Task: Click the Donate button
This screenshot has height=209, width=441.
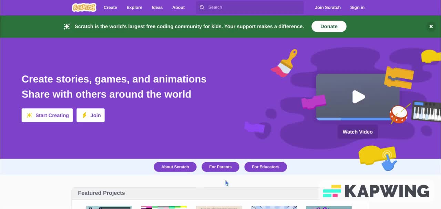Action: click(329, 26)
